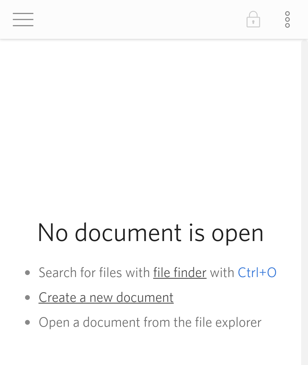Click the vertical scrollbar track at right edge
308x365 pixels.
point(305,202)
